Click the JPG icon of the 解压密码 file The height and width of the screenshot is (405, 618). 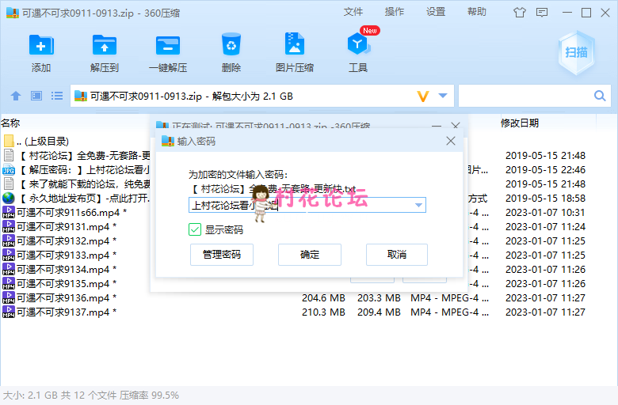(8, 169)
